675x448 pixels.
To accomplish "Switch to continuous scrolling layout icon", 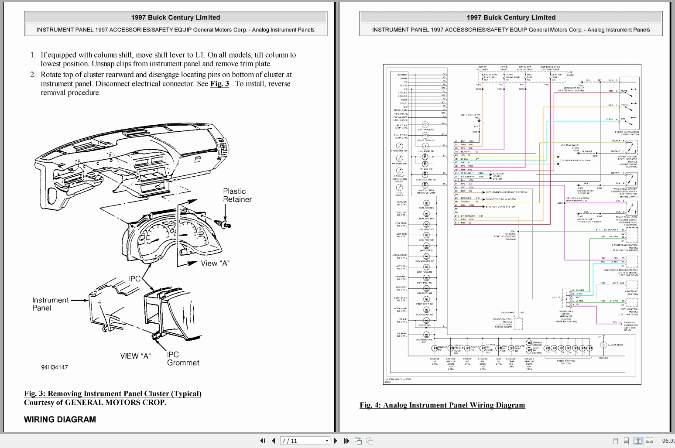I will 626,441.
